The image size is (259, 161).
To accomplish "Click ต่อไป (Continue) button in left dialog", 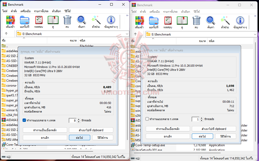I will [79, 138].
